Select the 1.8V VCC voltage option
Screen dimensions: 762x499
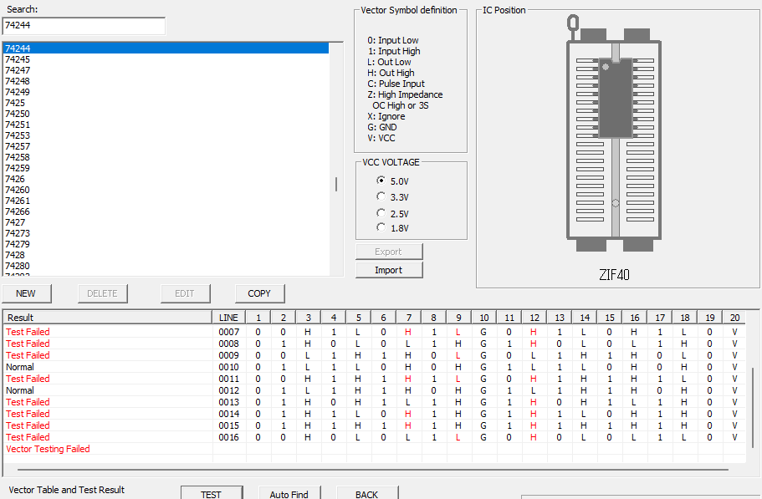(x=392, y=227)
